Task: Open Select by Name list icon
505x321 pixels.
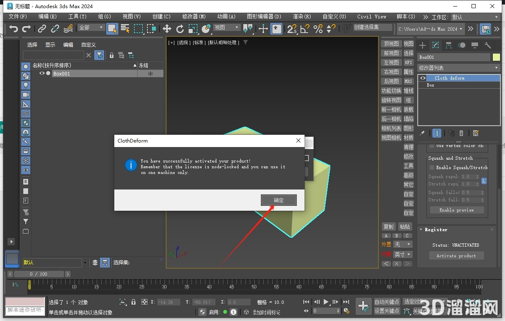Action: 125,29
